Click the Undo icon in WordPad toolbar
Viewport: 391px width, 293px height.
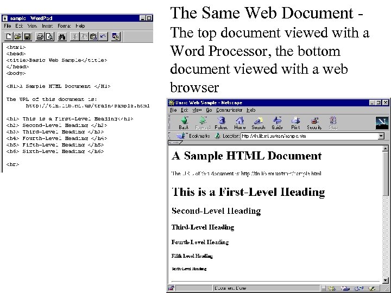pos(103,37)
